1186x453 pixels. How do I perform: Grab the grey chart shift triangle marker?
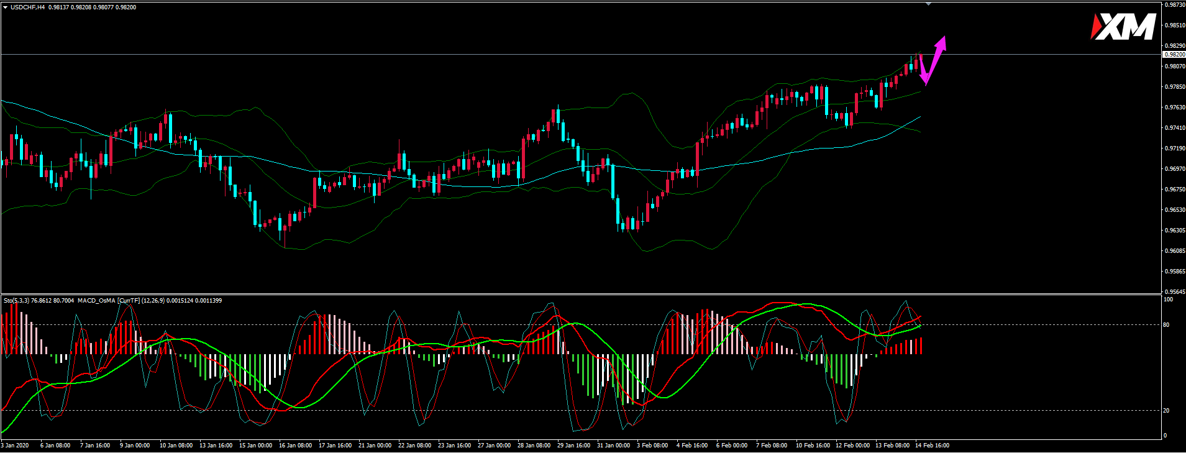(928, 4)
